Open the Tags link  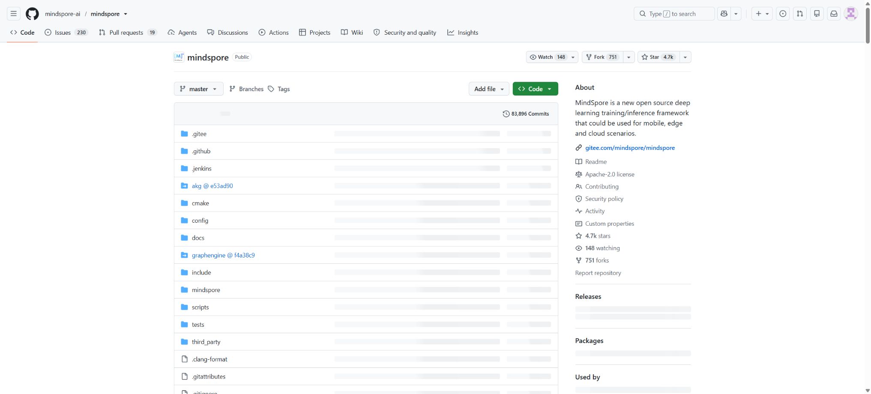pyautogui.click(x=279, y=89)
